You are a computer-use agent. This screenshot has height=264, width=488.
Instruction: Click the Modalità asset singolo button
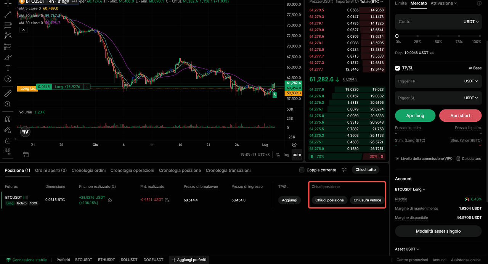tap(438, 231)
